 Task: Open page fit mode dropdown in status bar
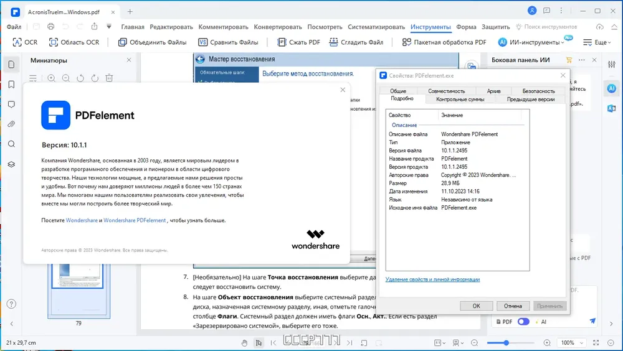(440, 343)
